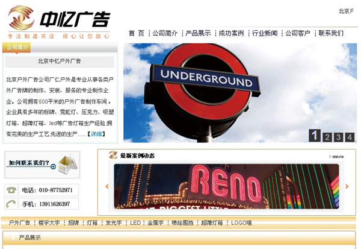The image size is (361, 249).
Task: Open the 招牌 category link
Action: (x=73, y=223)
